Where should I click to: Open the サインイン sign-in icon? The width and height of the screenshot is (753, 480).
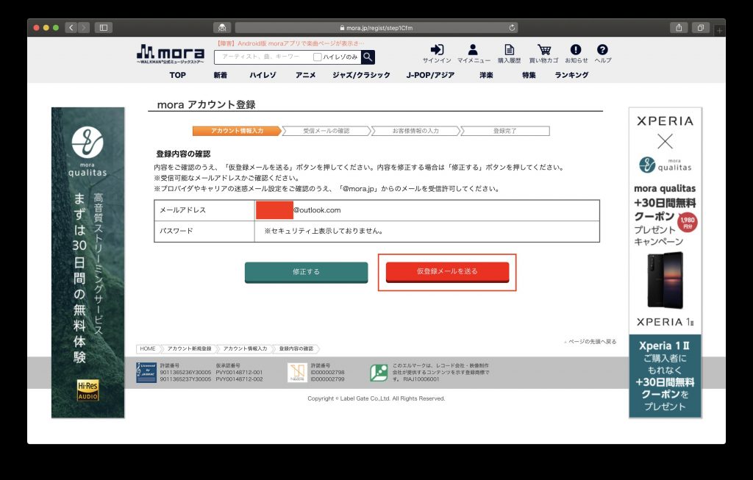(437, 53)
